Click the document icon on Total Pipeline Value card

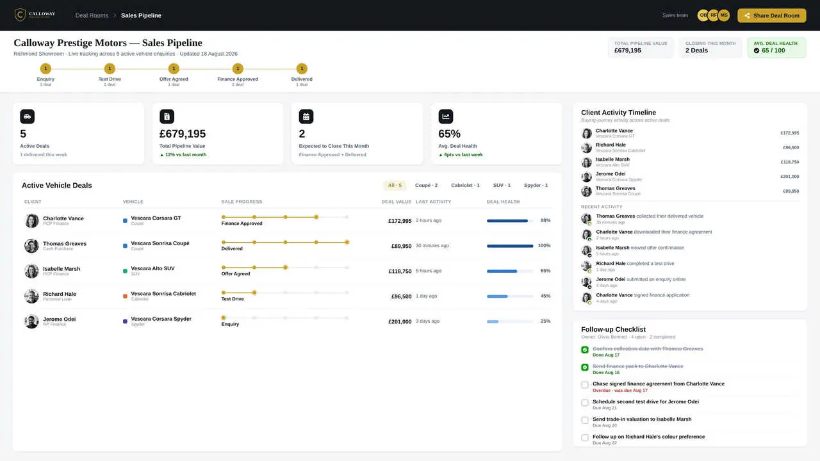(167, 117)
